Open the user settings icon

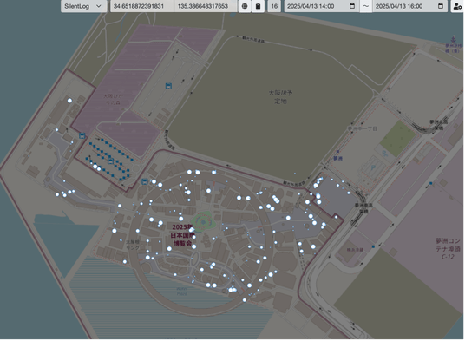pyautogui.click(x=457, y=6)
